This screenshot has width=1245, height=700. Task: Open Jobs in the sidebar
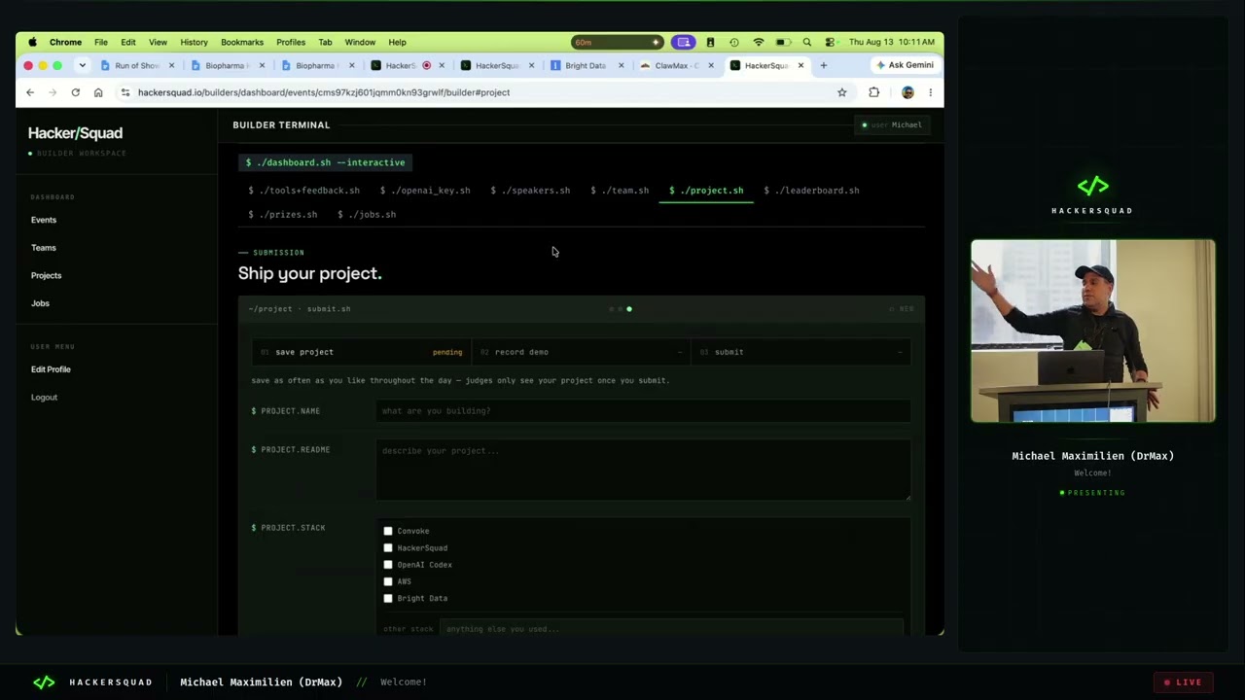pos(40,303)
